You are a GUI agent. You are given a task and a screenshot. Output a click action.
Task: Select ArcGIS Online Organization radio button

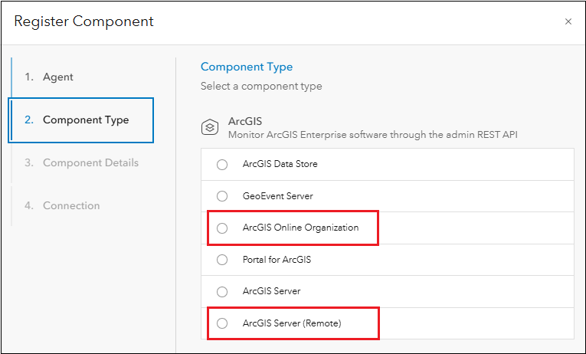click(x=222, y=228)
